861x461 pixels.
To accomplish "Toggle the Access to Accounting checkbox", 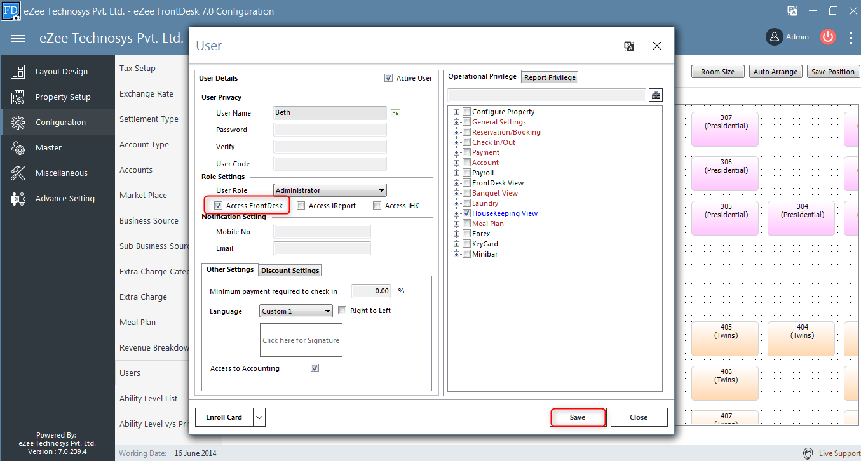I will [x=315, y=368].
